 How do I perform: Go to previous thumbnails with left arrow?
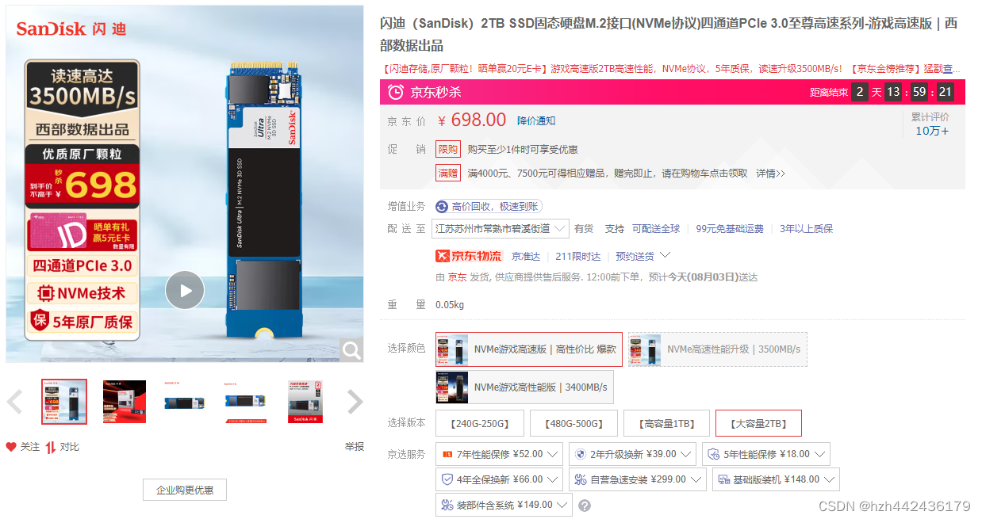point(14,402)
